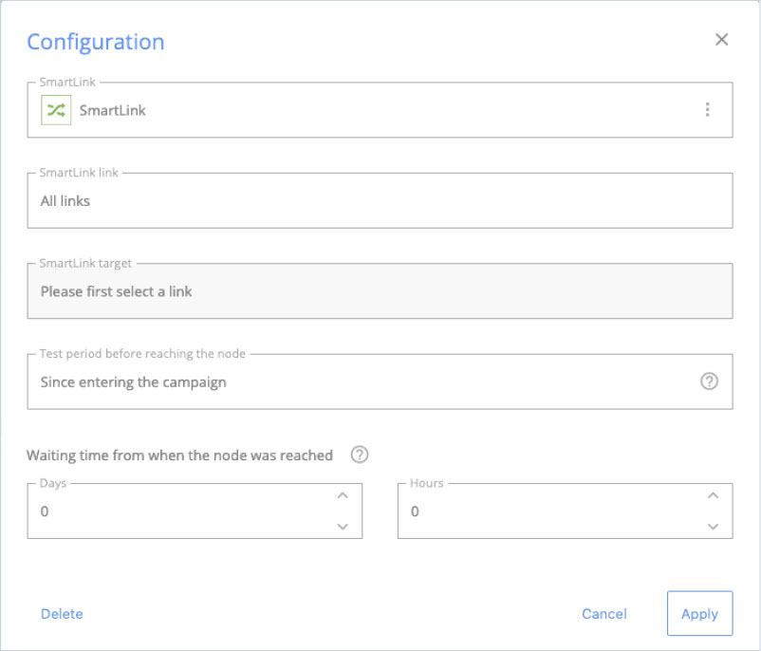Cancel the configuration changes

[604, 613]
